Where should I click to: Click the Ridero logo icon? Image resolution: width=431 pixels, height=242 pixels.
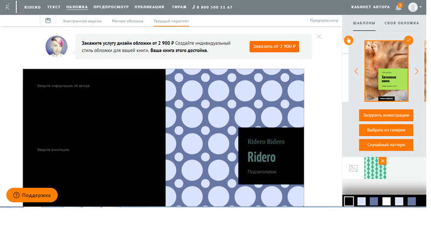[x=8, y=7]
